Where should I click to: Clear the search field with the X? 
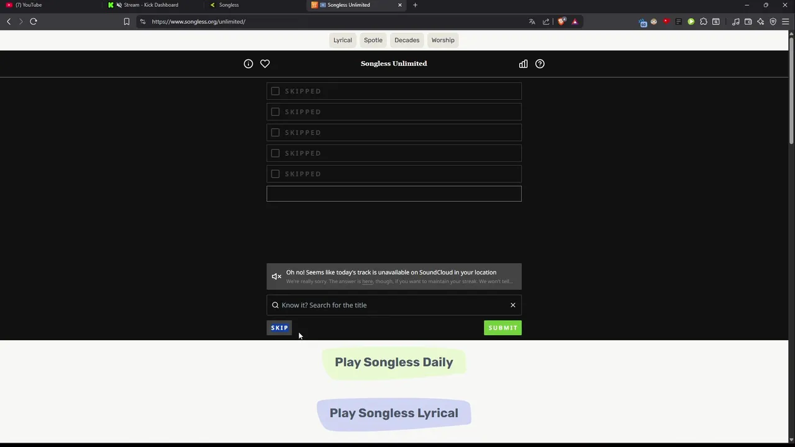coord(513,305)
